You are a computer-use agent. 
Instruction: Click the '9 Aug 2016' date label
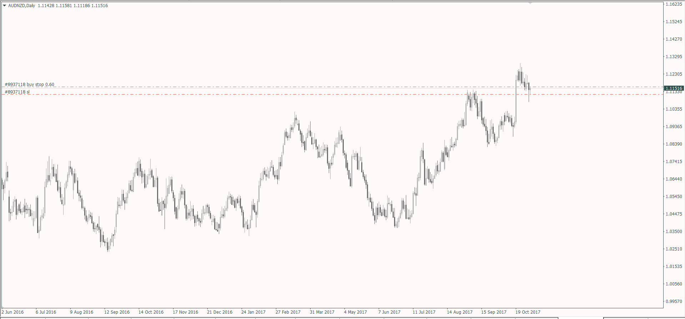pos(82,312)
